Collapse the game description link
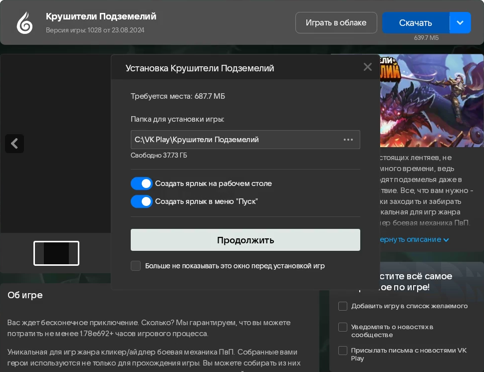The height and width of the screenshot is (372, 484). pos(414,240)
